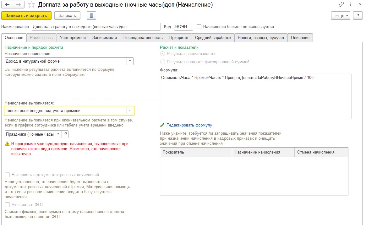This screenshot has width=366, height=225.
Task: Open the 'Начисление выполняется' dropdown list
Action: (130, 110)
